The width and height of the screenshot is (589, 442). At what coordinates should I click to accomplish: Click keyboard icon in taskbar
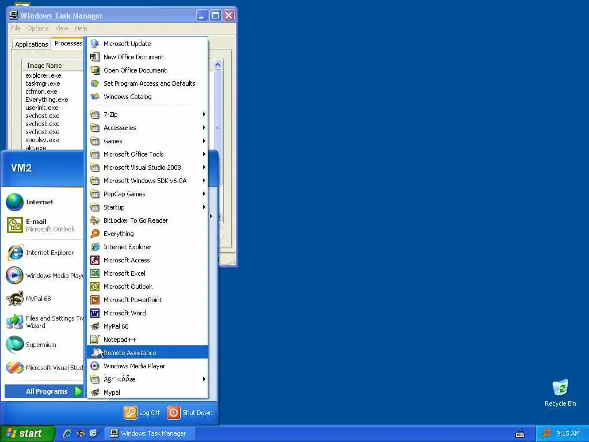point(520,435)
